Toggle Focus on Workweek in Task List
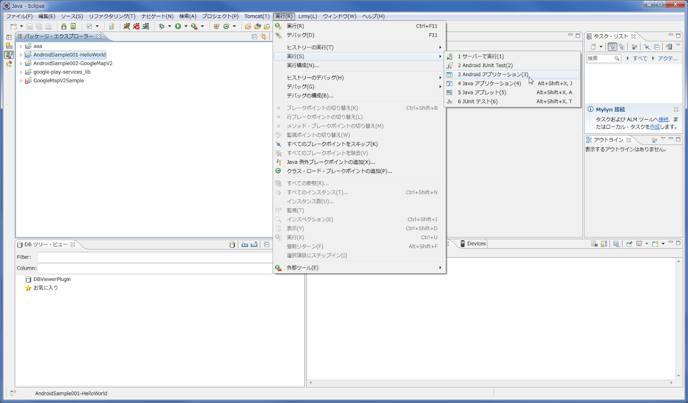688x403 pixels. coord(634,47)
